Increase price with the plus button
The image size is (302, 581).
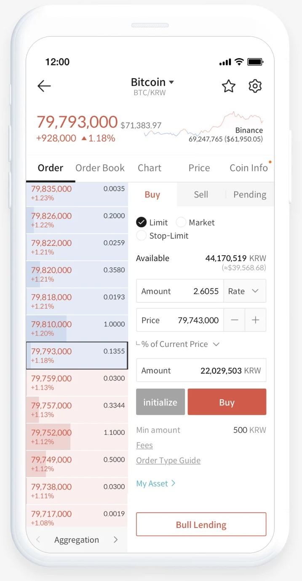point(255,320)
